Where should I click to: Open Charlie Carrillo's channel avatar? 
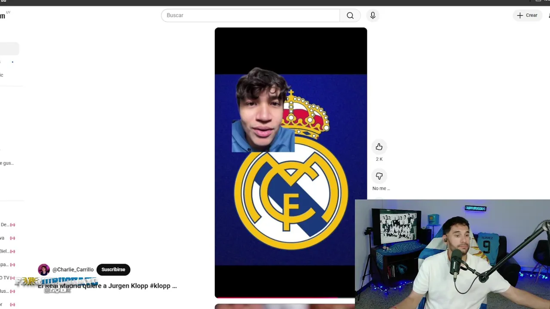point(44,270)
